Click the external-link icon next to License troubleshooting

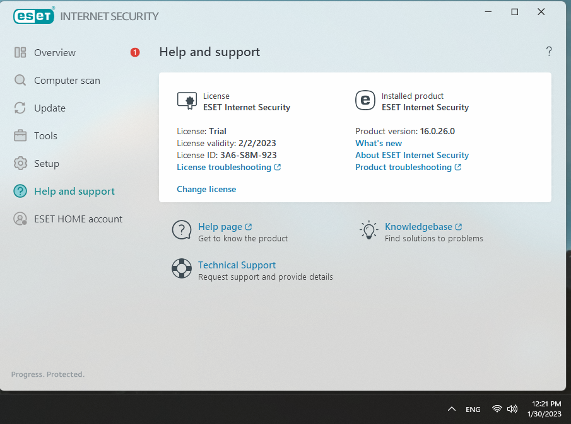tap(278, 167)
